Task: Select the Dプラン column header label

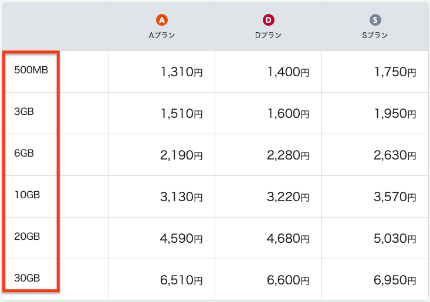Action: [269, 35]
